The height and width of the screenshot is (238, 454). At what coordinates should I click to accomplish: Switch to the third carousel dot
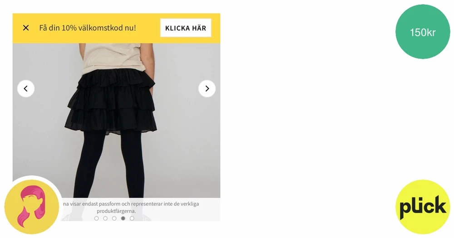click(x=114, y=219)
